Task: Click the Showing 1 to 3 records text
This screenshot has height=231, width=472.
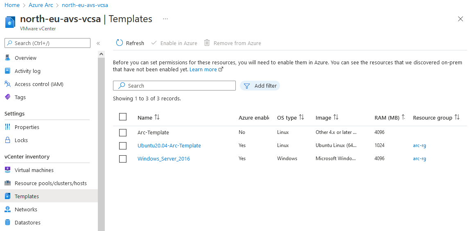Action: point(147,98)
